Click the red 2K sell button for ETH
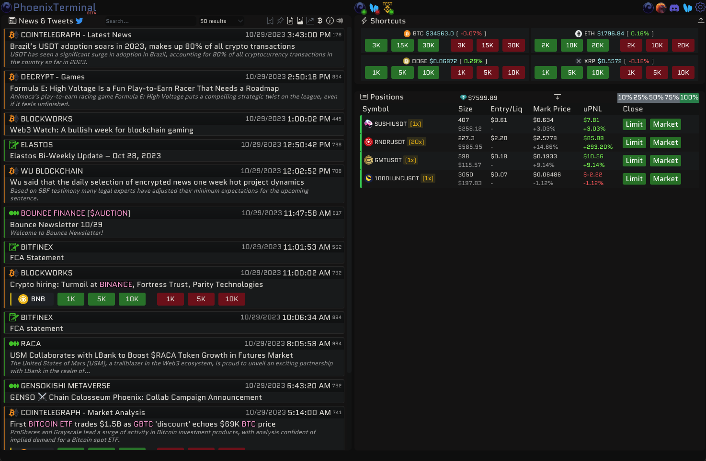Viewport: 706px width, 461px height. tap(631, 45)
